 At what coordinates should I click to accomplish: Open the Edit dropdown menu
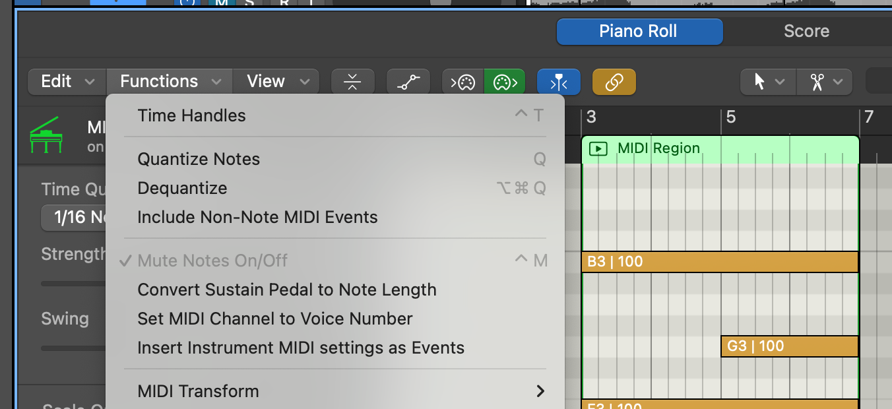pos(67,82)
